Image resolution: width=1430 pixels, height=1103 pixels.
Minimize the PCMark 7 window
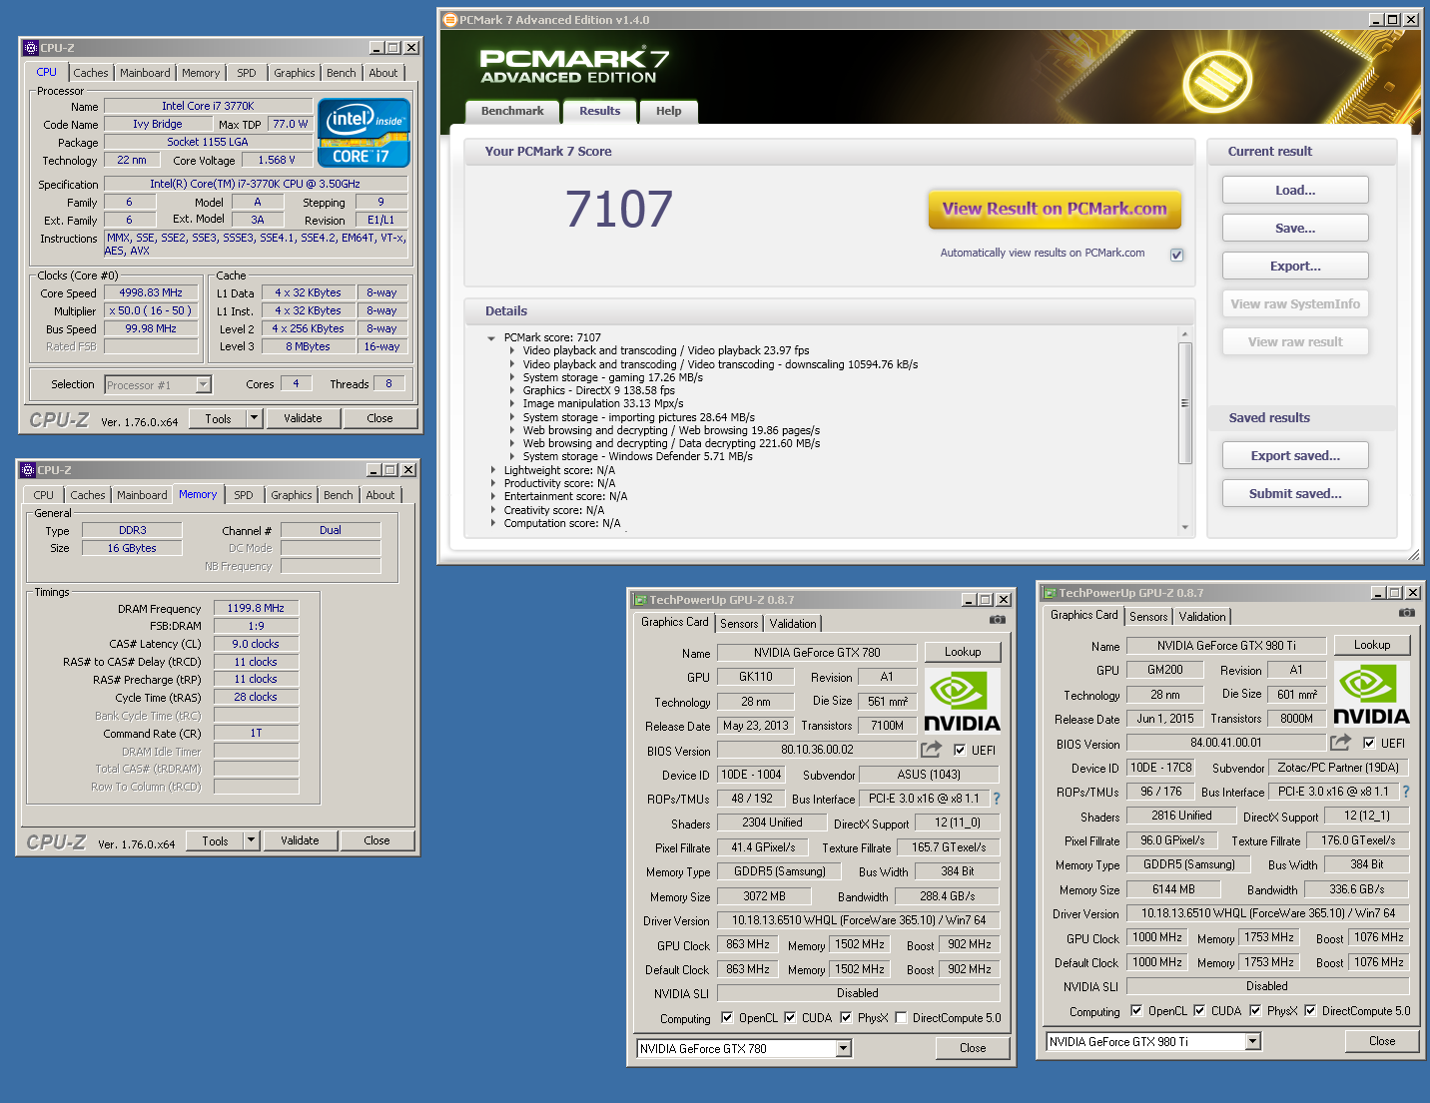click(1375, 20)
